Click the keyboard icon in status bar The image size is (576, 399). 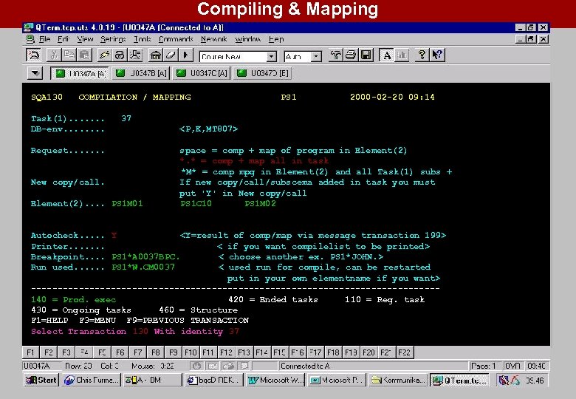tap(213, 366)
